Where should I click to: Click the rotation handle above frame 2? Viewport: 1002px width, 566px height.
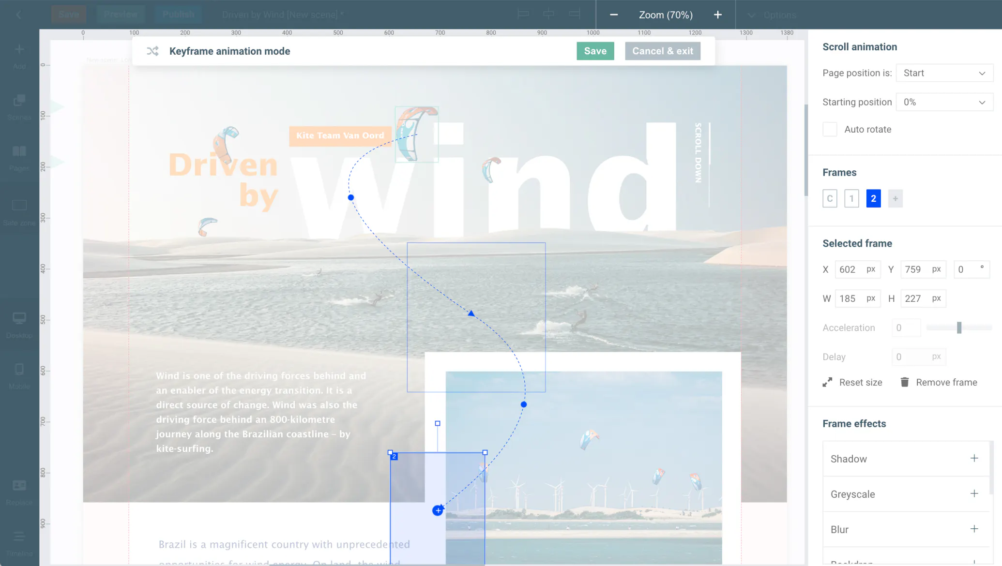(x=438, y=423)
